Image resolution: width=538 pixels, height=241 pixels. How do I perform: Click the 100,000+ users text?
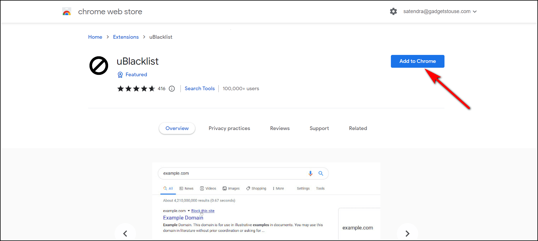(x=241, y=88)
